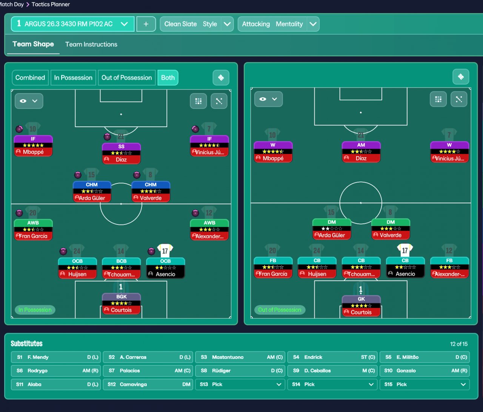Select Fran García's AWB role card

click(x=33, y=229)
